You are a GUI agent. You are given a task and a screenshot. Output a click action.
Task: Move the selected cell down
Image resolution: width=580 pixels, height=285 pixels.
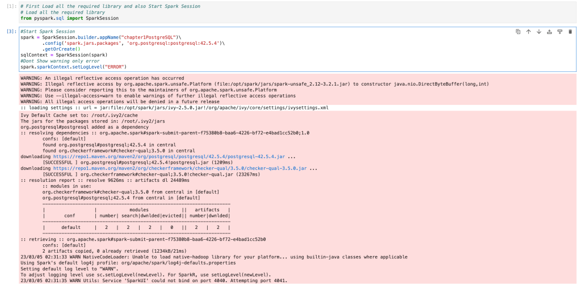coord(539,32)
